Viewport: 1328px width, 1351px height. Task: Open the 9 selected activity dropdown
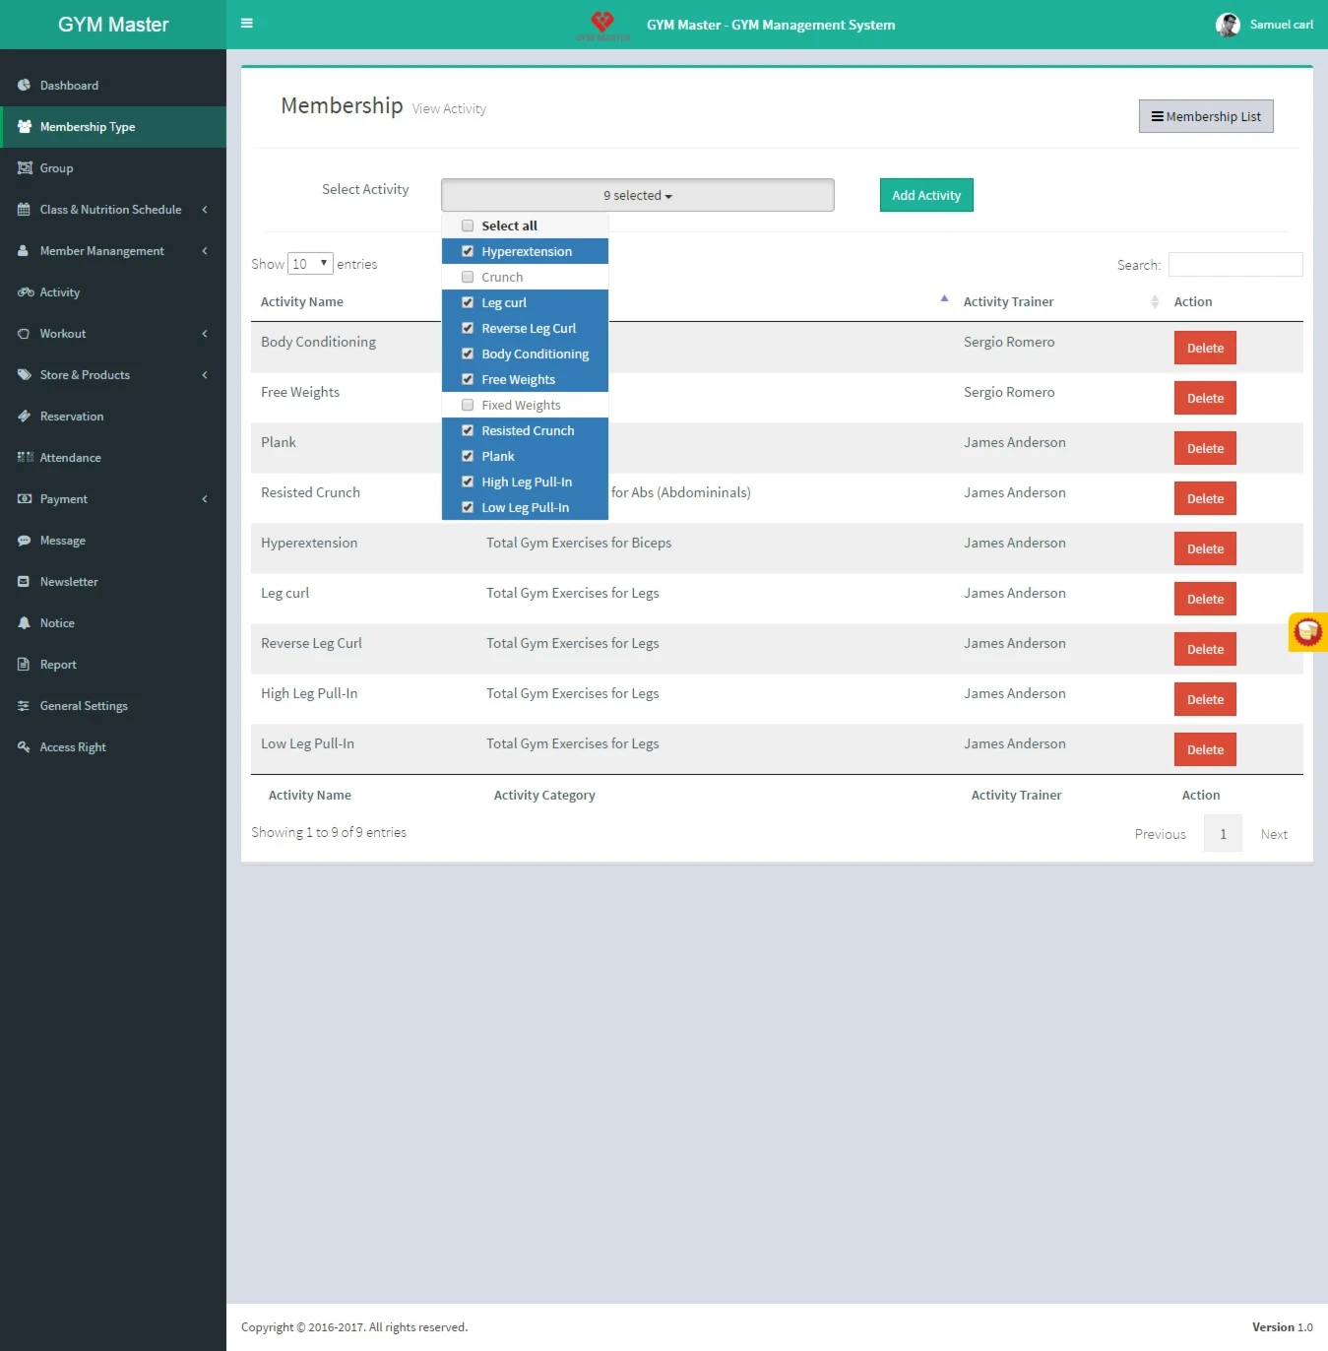pyautogui.click(x=637, y=195)
